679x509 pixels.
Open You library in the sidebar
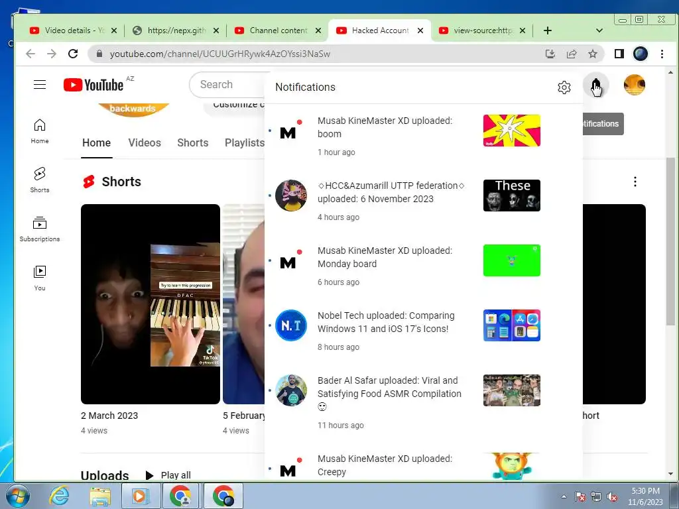click(40, 278)
